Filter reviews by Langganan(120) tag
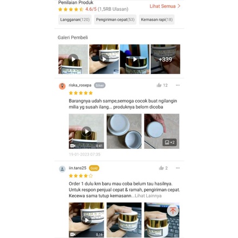The height and width of the screenshot is (238, 238). point(75,20)
